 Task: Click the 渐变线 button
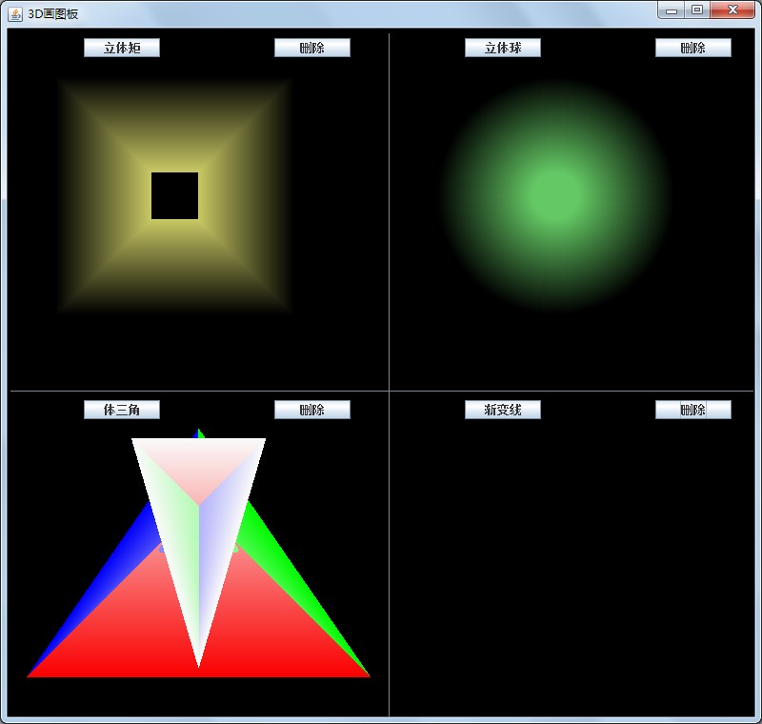click(x=503, y=410)
